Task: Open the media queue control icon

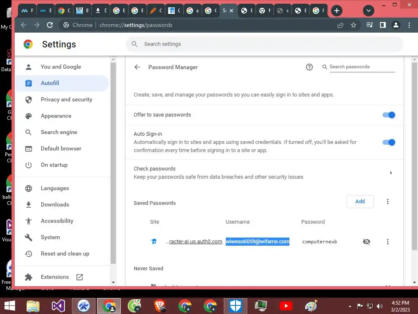Action: click(x=369, y=25)
